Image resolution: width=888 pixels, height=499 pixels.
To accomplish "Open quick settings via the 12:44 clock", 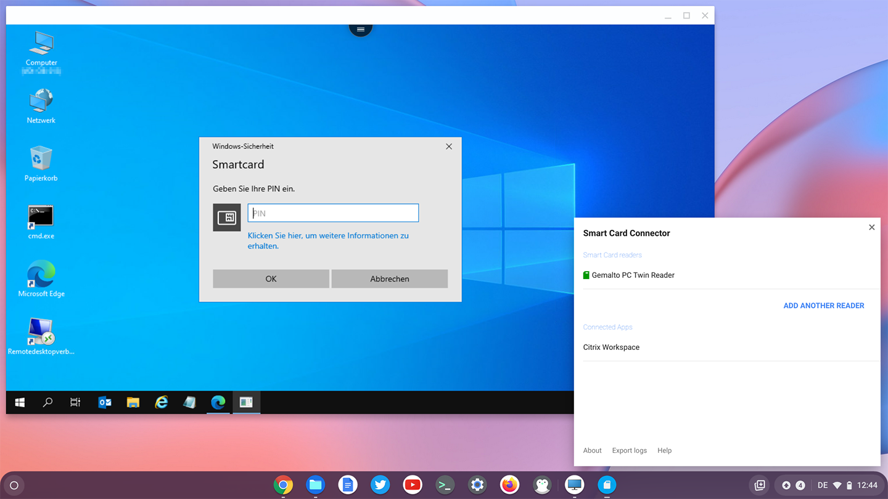I will coord(868,485).
